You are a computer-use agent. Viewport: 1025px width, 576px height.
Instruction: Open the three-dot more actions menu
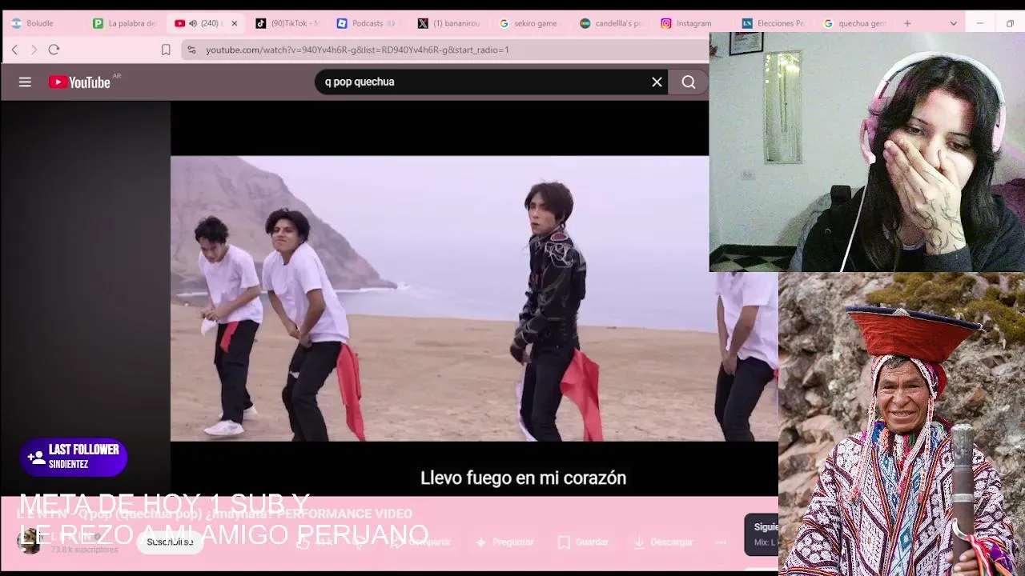click(721, 542)
